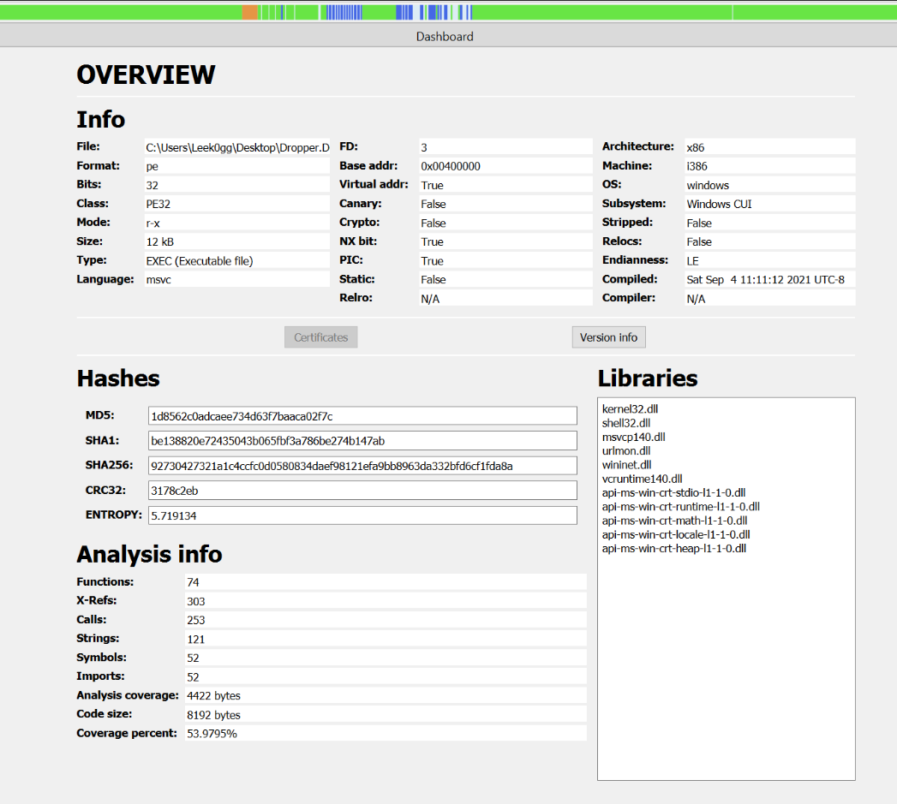
Task: Click the Base addr value 0x00400000
Action: pos(505,166)
